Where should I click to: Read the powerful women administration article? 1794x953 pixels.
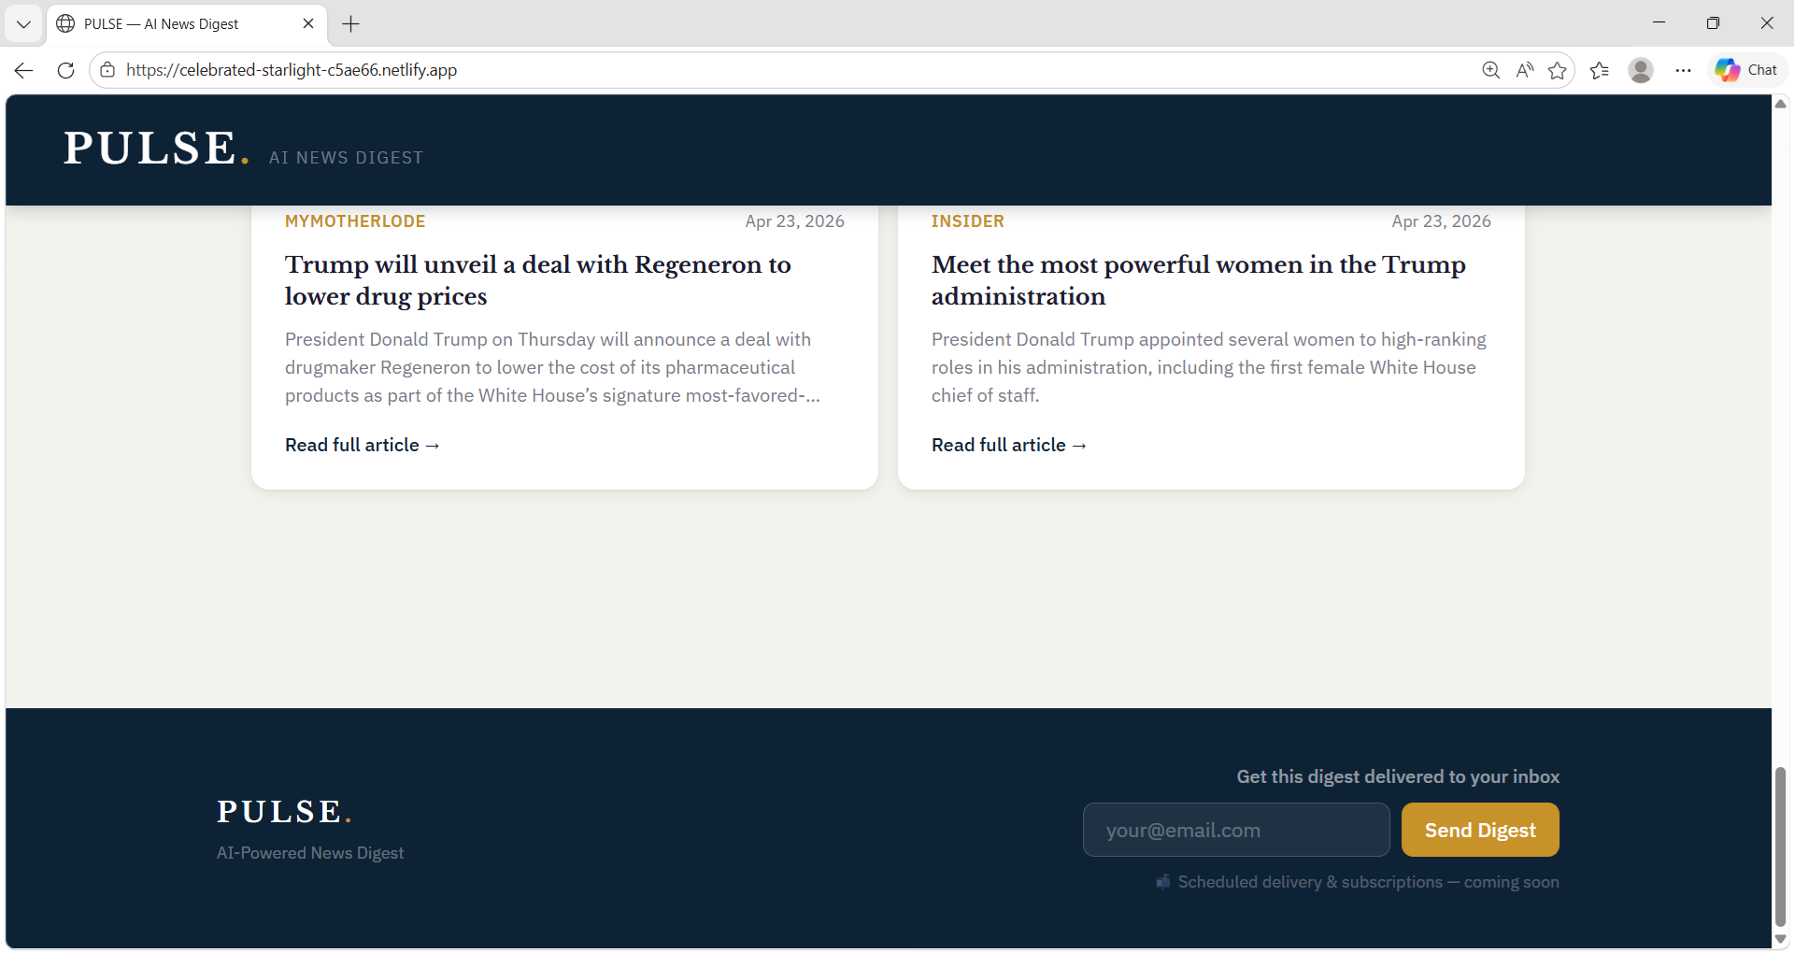1008,445
